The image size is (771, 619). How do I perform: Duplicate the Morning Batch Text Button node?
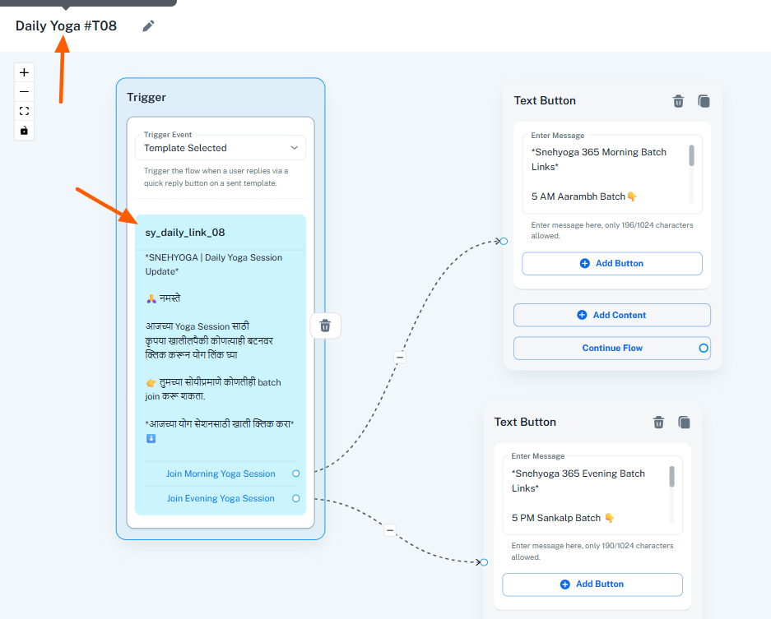(704, 101)
